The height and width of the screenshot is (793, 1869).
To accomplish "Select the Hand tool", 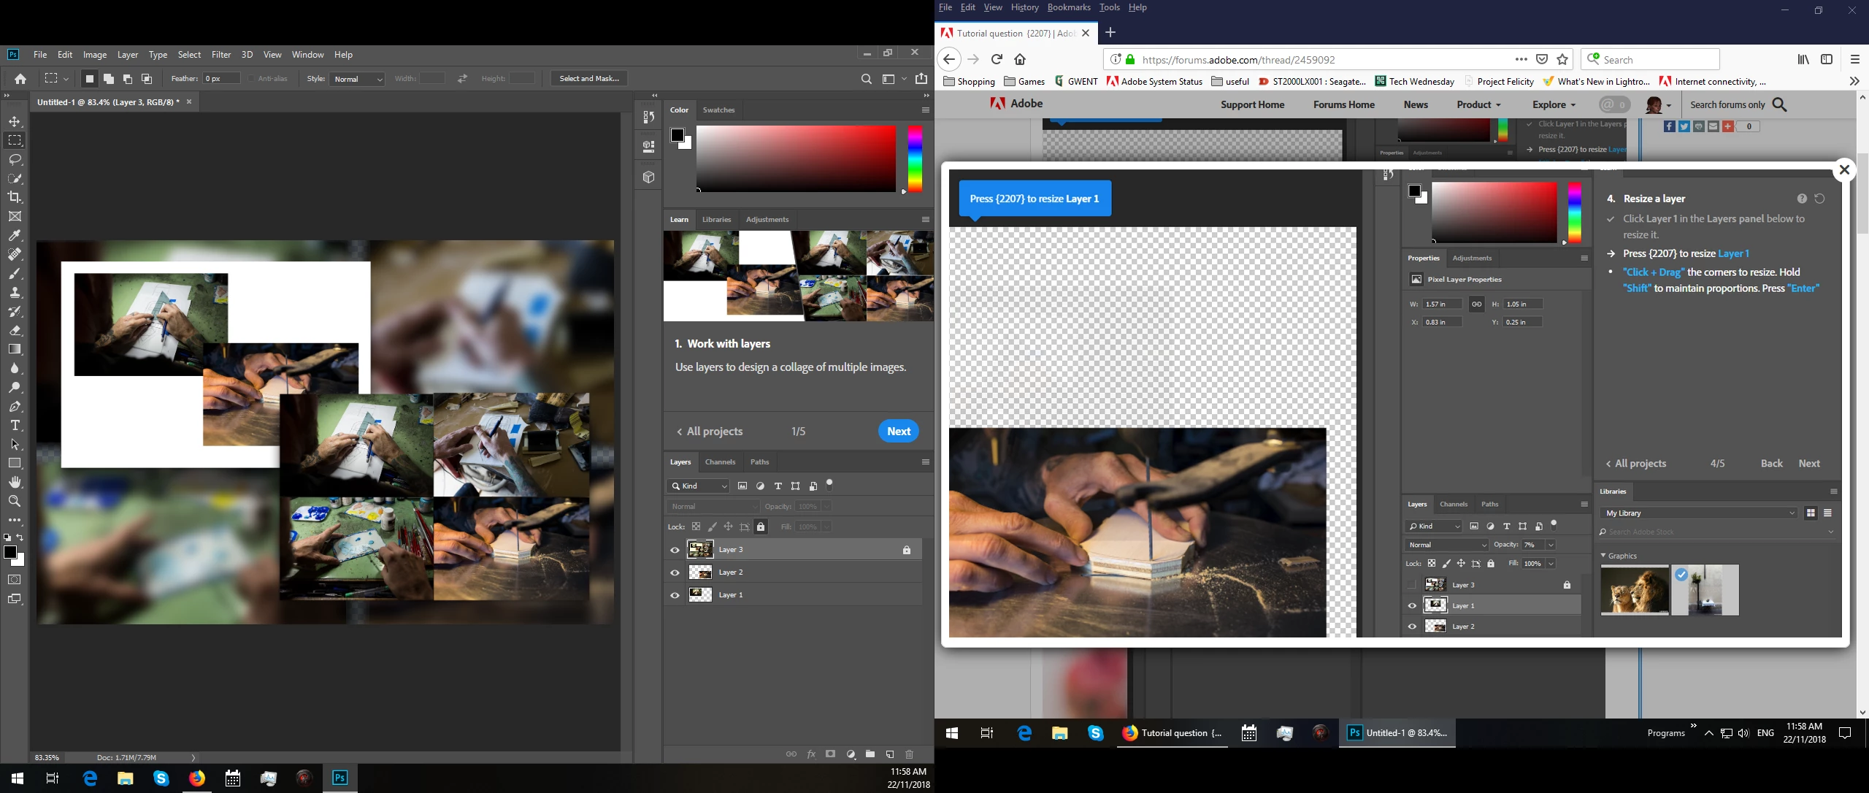I will coord(15,483).
